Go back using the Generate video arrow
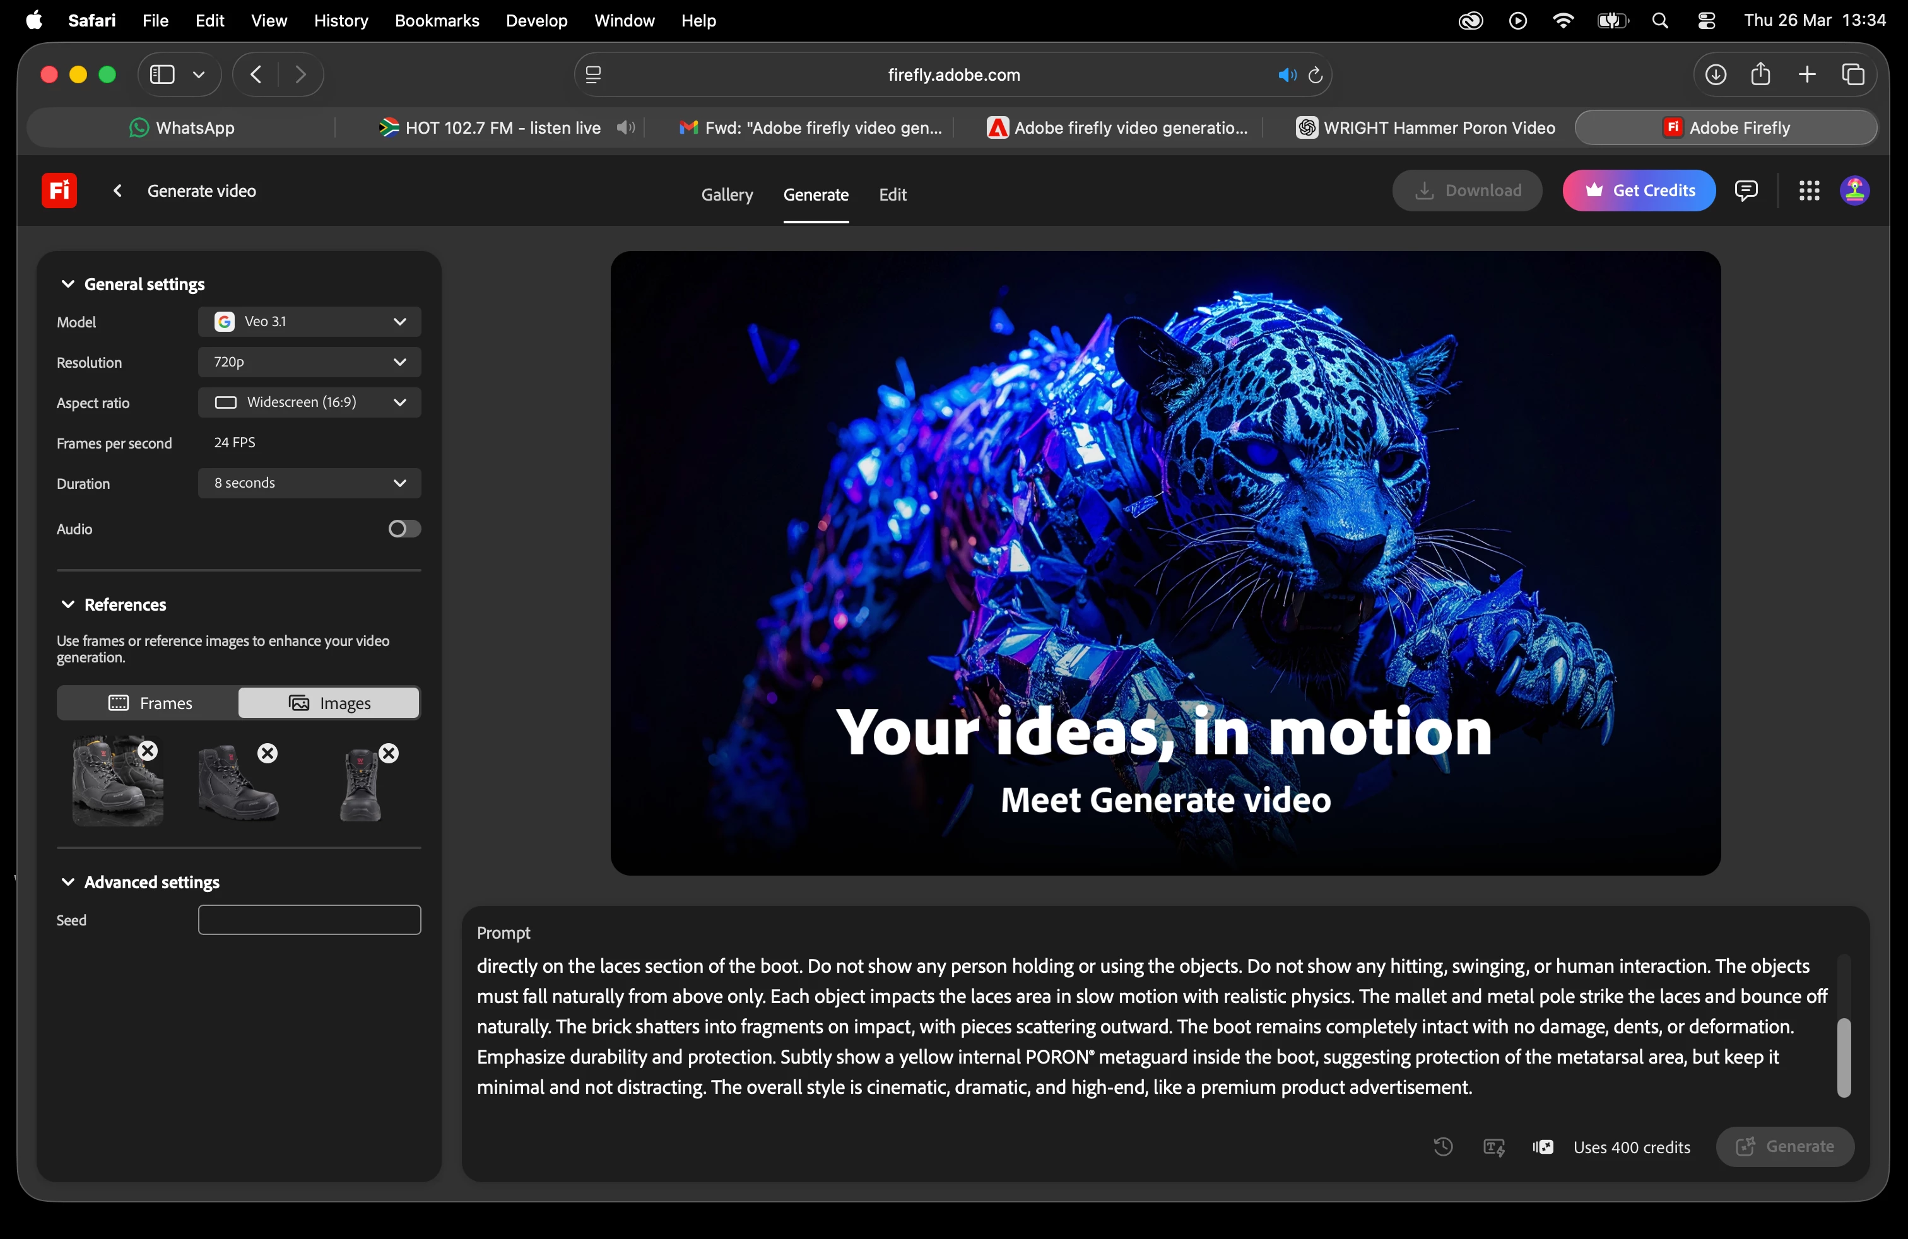The image size is (1908, 1239). pyautogui.click(x=117, y=191)
